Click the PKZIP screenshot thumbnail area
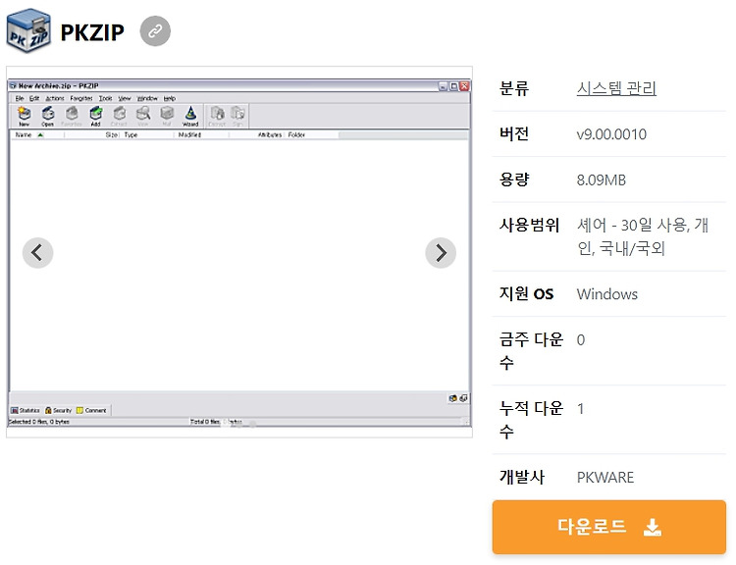Image resolution: width=736 pixels, height=565 pixels. click(239, 252)
